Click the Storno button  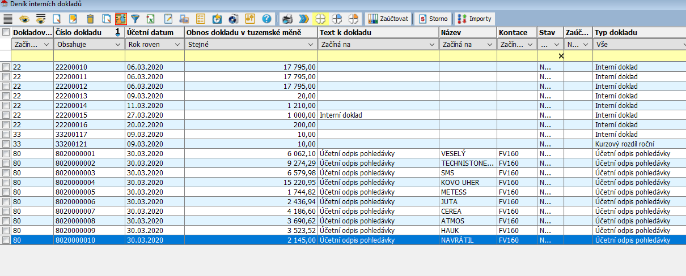433,19
